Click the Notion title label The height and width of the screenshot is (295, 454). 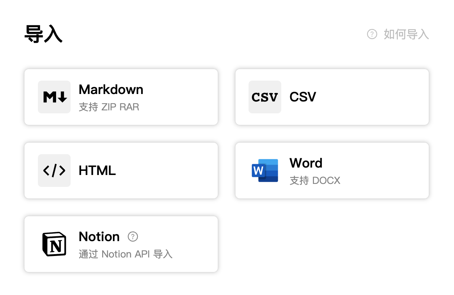pos(99,237)
